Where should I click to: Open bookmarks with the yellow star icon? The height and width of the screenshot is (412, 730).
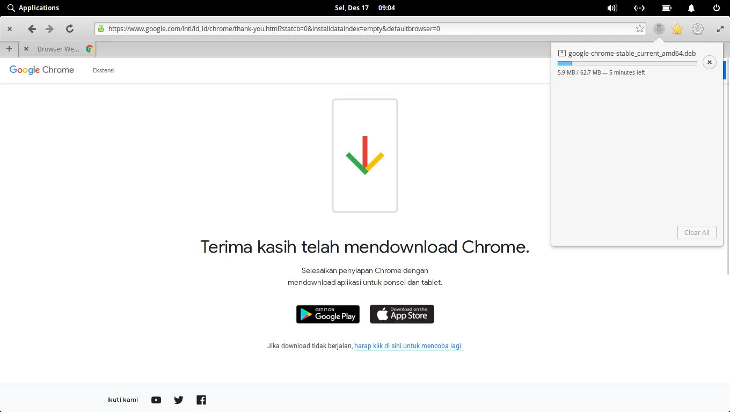(x=677, y=29)
